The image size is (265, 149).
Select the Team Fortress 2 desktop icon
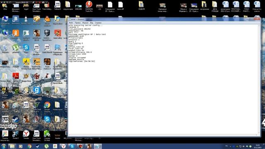pos(47,64)
